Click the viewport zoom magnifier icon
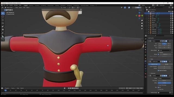The width and height of the screenshot is (174, 97). 142,20
